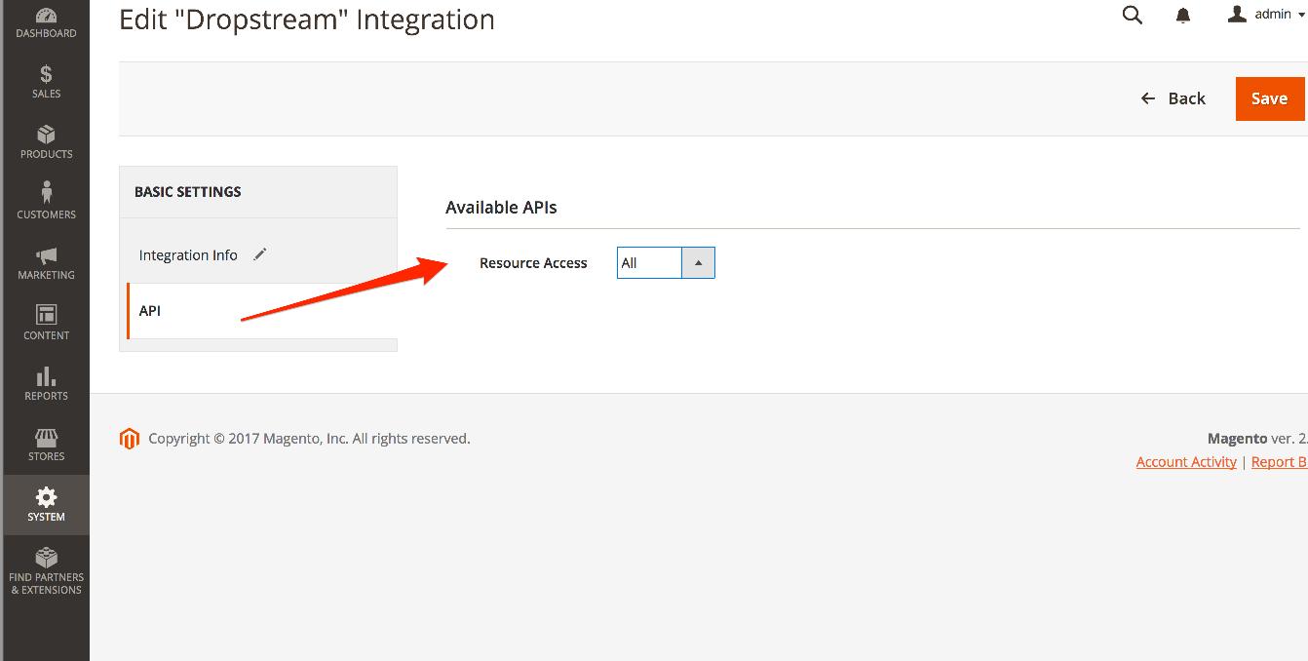This screenshot has width=1308, height=661.
Task: Click the Magento copyright text
Action: click(309, 439)
